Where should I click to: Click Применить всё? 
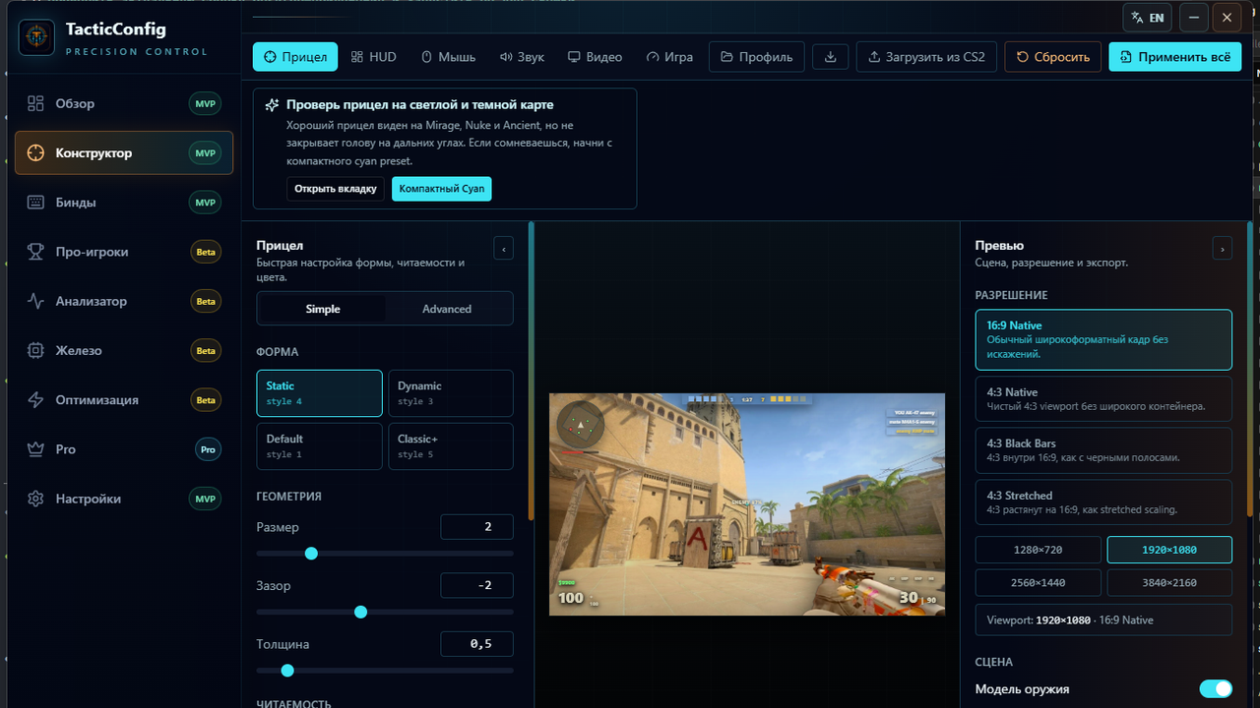pos(1175,57)
